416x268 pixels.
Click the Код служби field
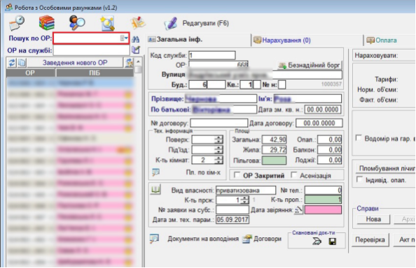pyautogui.click(x=212, y=55)
